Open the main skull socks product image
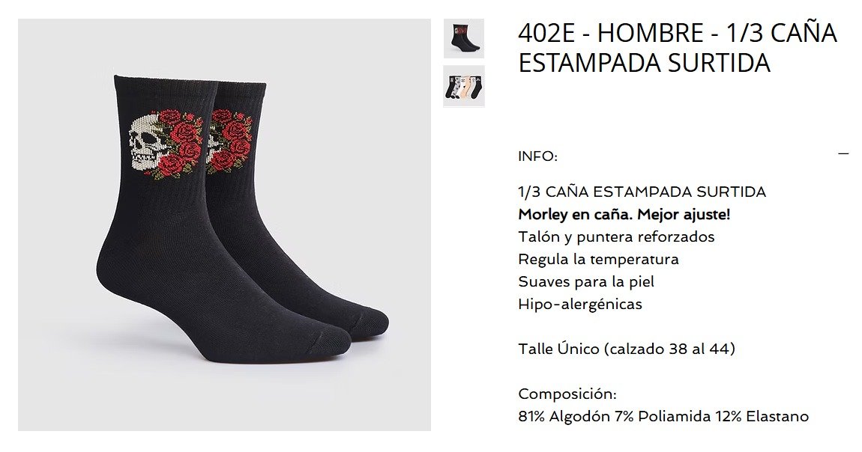Image resolution: width=862 pixels, height=452 pixels. pos(224,225)
